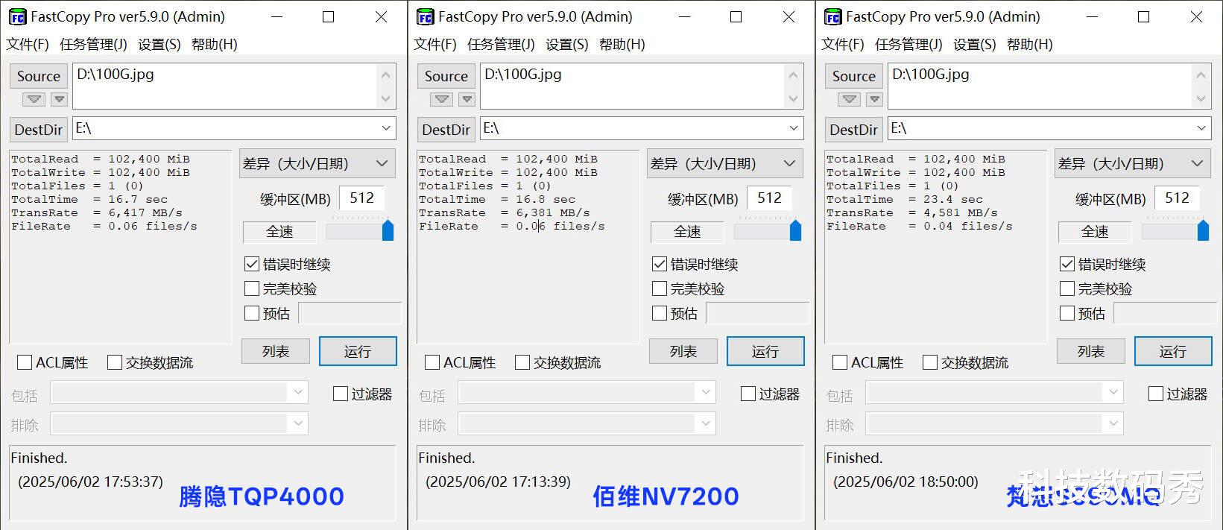Click the source history right arrow button in the right window

point(875,99)
